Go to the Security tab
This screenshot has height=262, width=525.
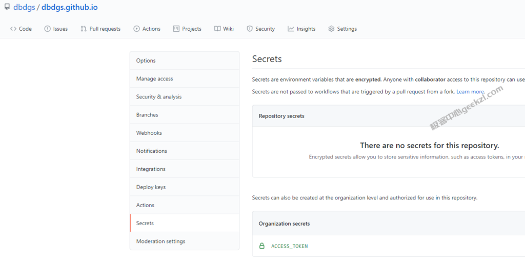click(x=261, y=29)
